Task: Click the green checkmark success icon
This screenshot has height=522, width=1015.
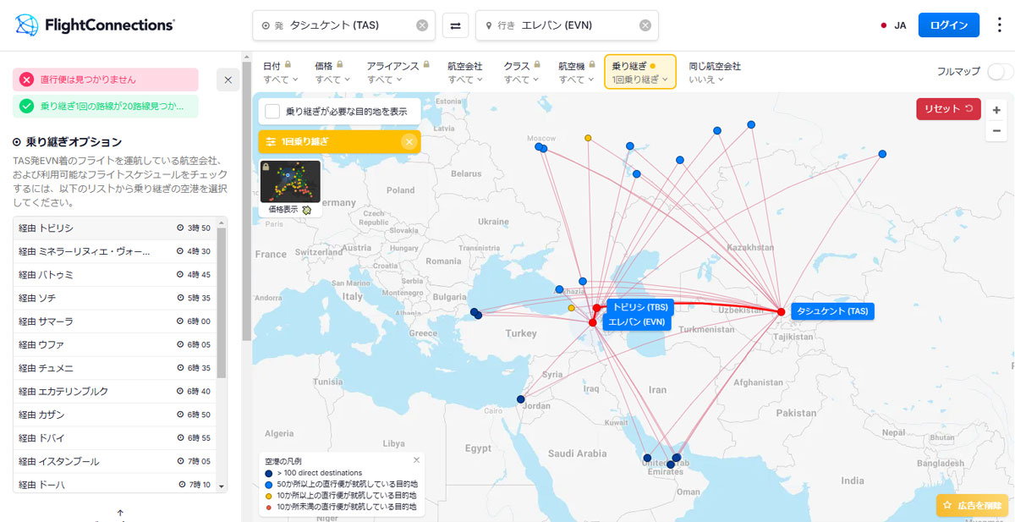Action: click(27, 107)
